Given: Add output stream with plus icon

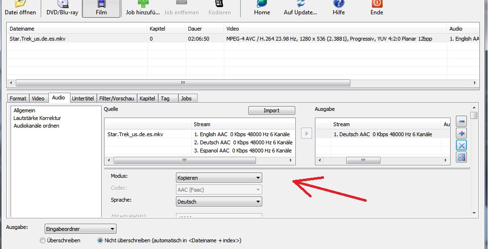Looking at the screenshot, I should tap(461, 134).
